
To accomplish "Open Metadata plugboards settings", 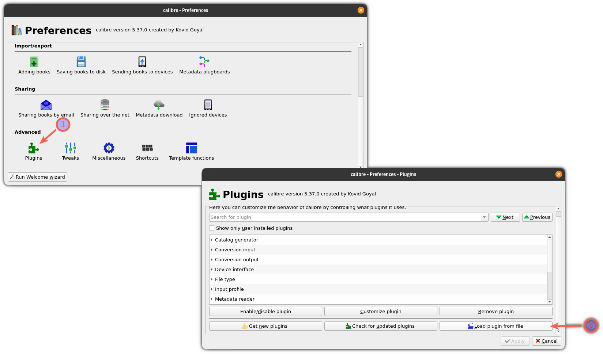I will tap(204, 65).
